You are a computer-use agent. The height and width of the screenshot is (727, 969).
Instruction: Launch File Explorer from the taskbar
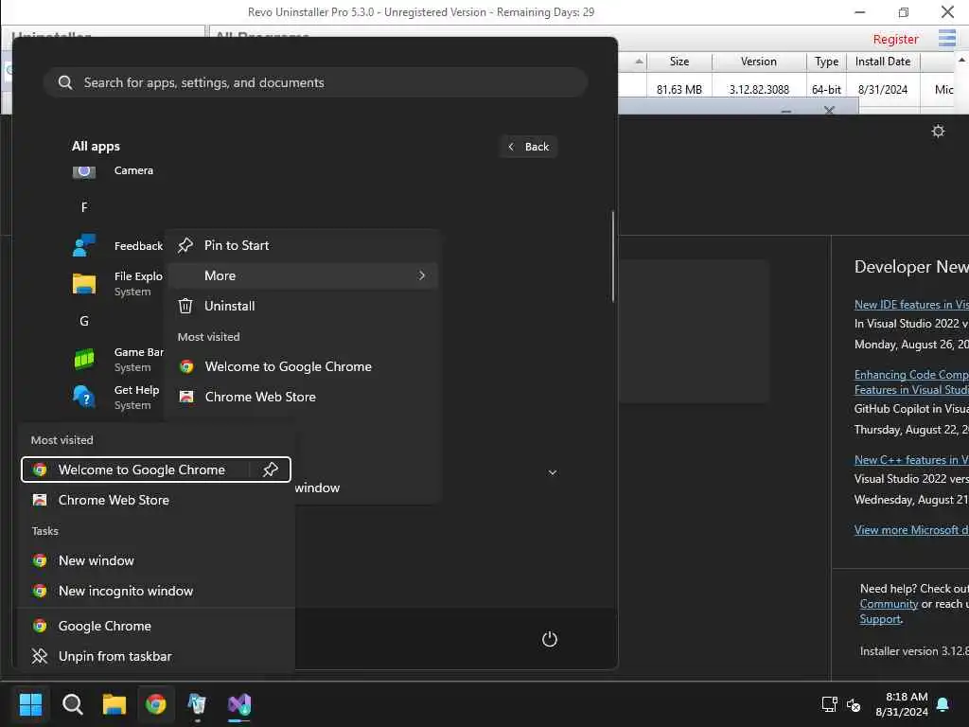[x=115, y=703]
